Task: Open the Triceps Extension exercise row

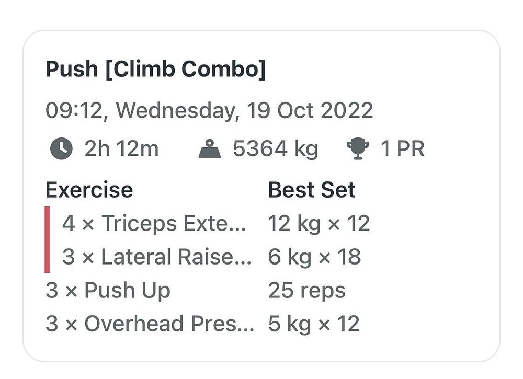Action: tap(208, 223)
